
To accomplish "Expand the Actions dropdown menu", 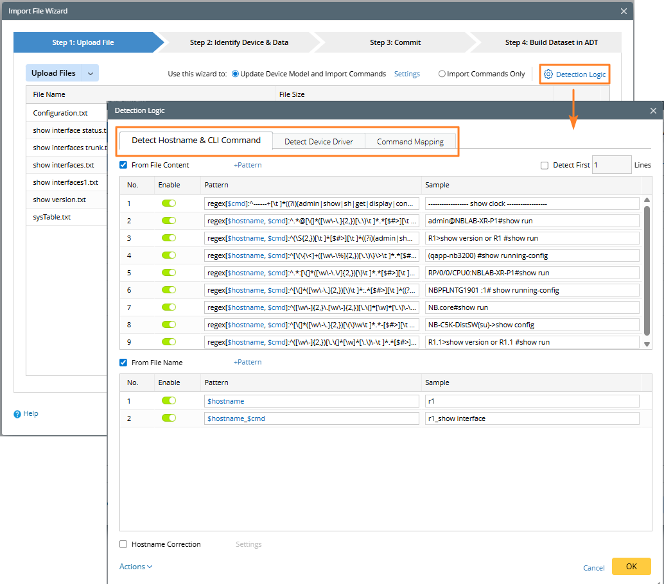I will 135,567.
